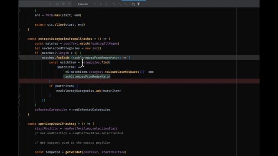278x156 pixels.
Task: Toggle Match Case (Cc) option
Action: (x=57, y=4)
